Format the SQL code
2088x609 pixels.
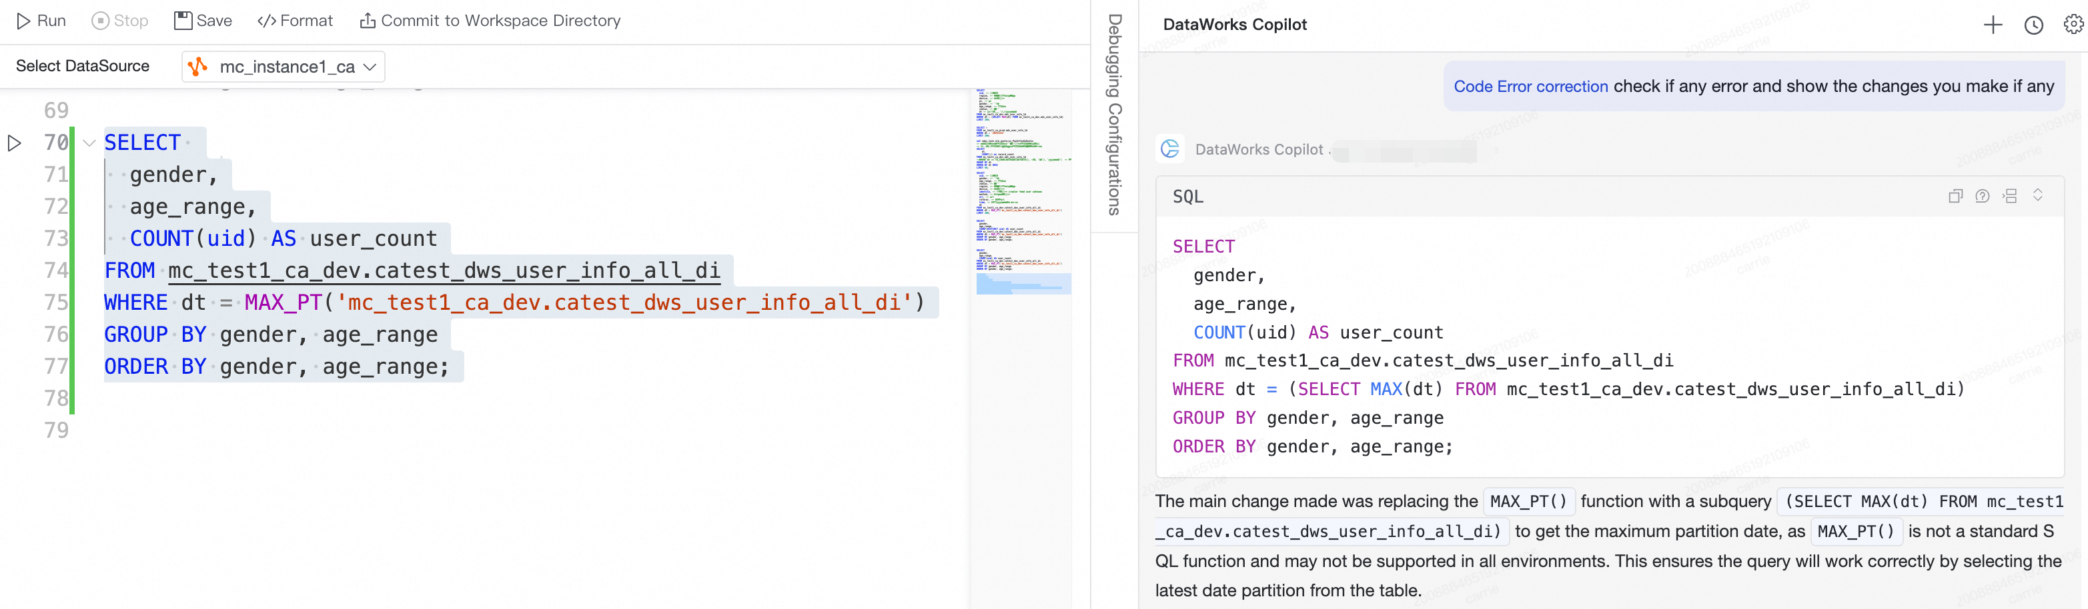click(x=295, y=20)
